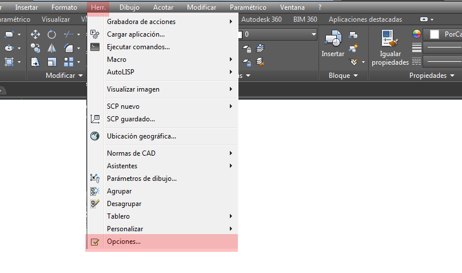Open the Dibujo menu
This screenshot has width=462, height=273.
click(129, 7)
